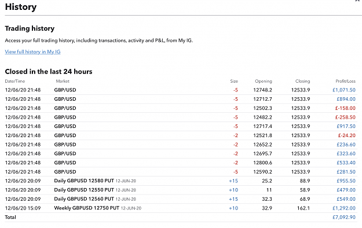Click opening value 25.2
362x228 pixels.
tap(267, 181)
